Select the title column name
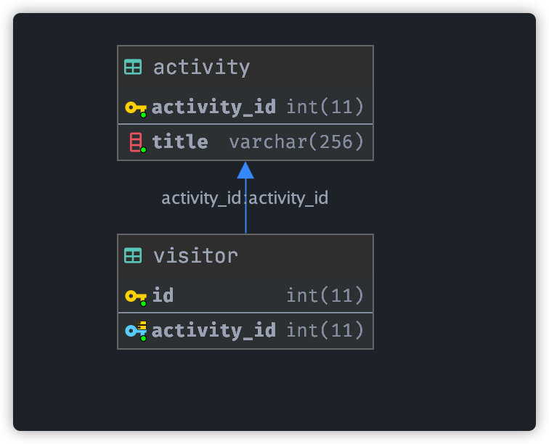The height and width of the screenshot is (444, 549). point(180,141)
